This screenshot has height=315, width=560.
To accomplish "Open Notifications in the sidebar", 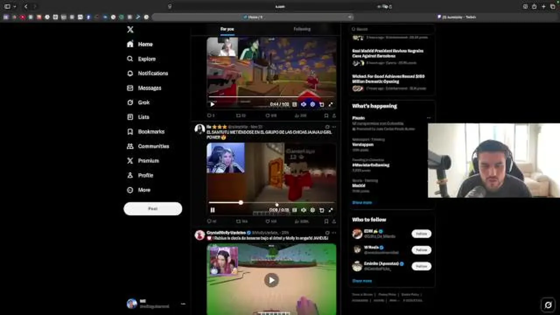I will pos(147,73).
